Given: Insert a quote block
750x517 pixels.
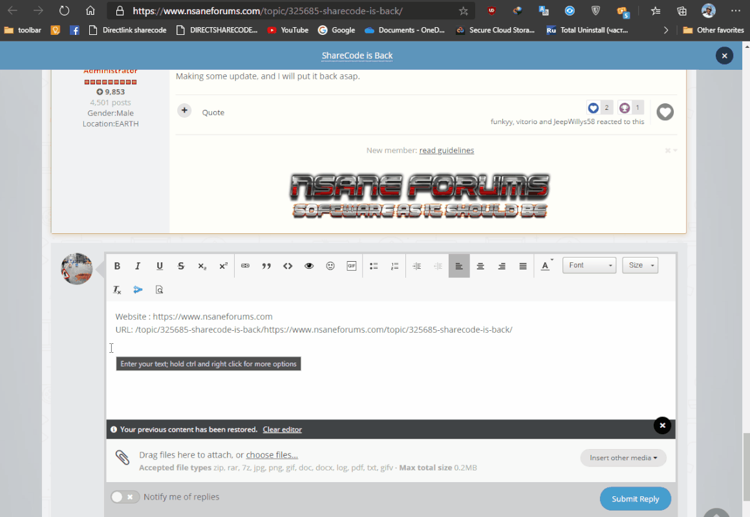Looking at the screenshot, I should 266,266.
